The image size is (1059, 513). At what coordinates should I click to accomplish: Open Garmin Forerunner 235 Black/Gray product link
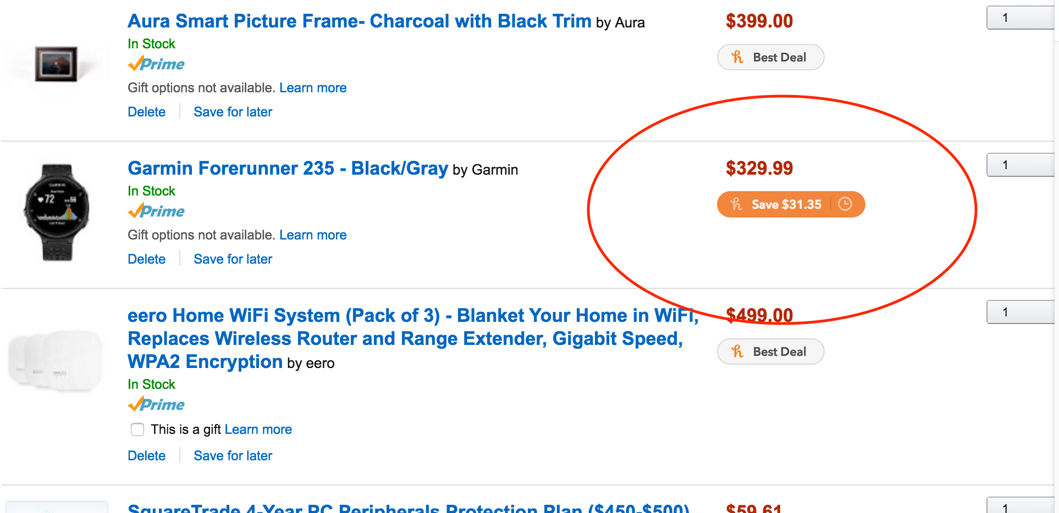(288, 168)
